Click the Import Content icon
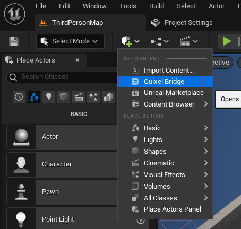 135,71
